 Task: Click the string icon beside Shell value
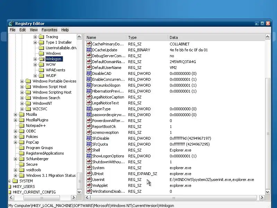click(x=89, y=150)
